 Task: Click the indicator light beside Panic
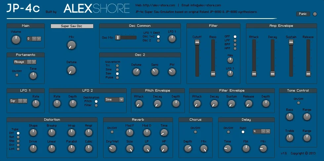click(315, 14)
